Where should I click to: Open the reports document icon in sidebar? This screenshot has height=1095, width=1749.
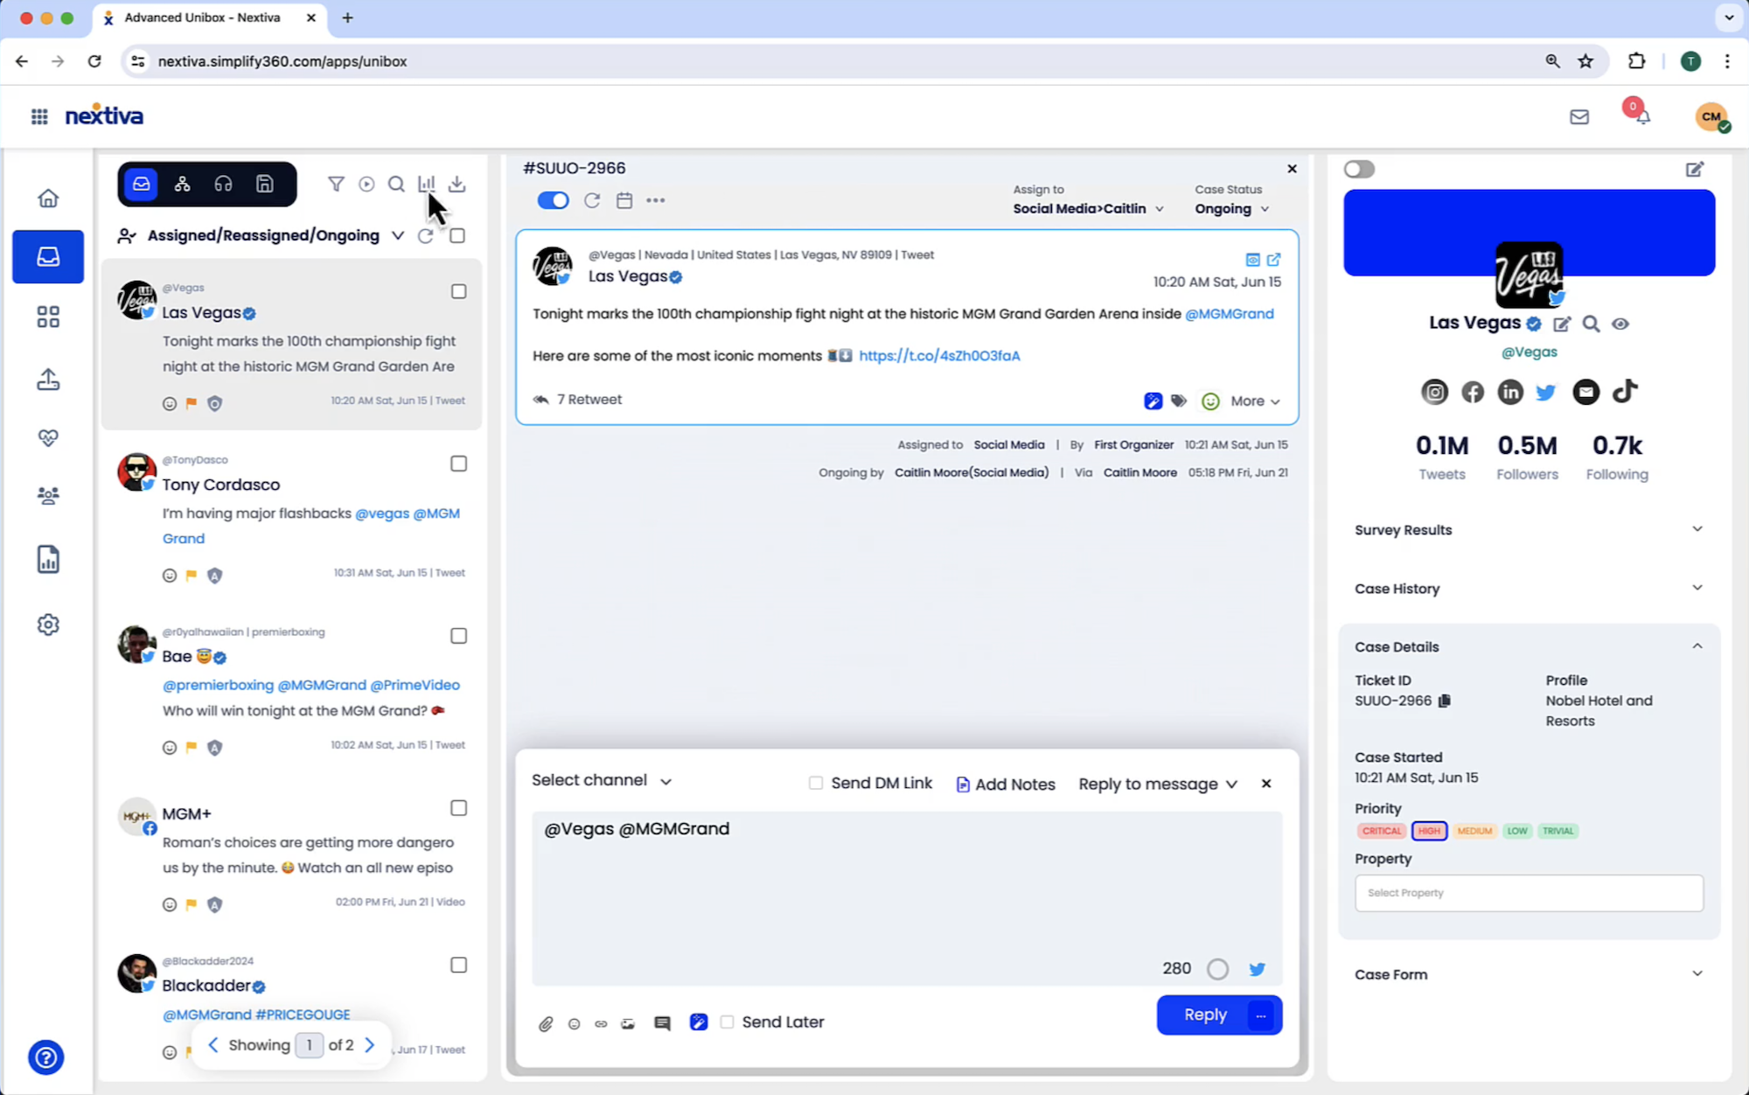point(48,559)
